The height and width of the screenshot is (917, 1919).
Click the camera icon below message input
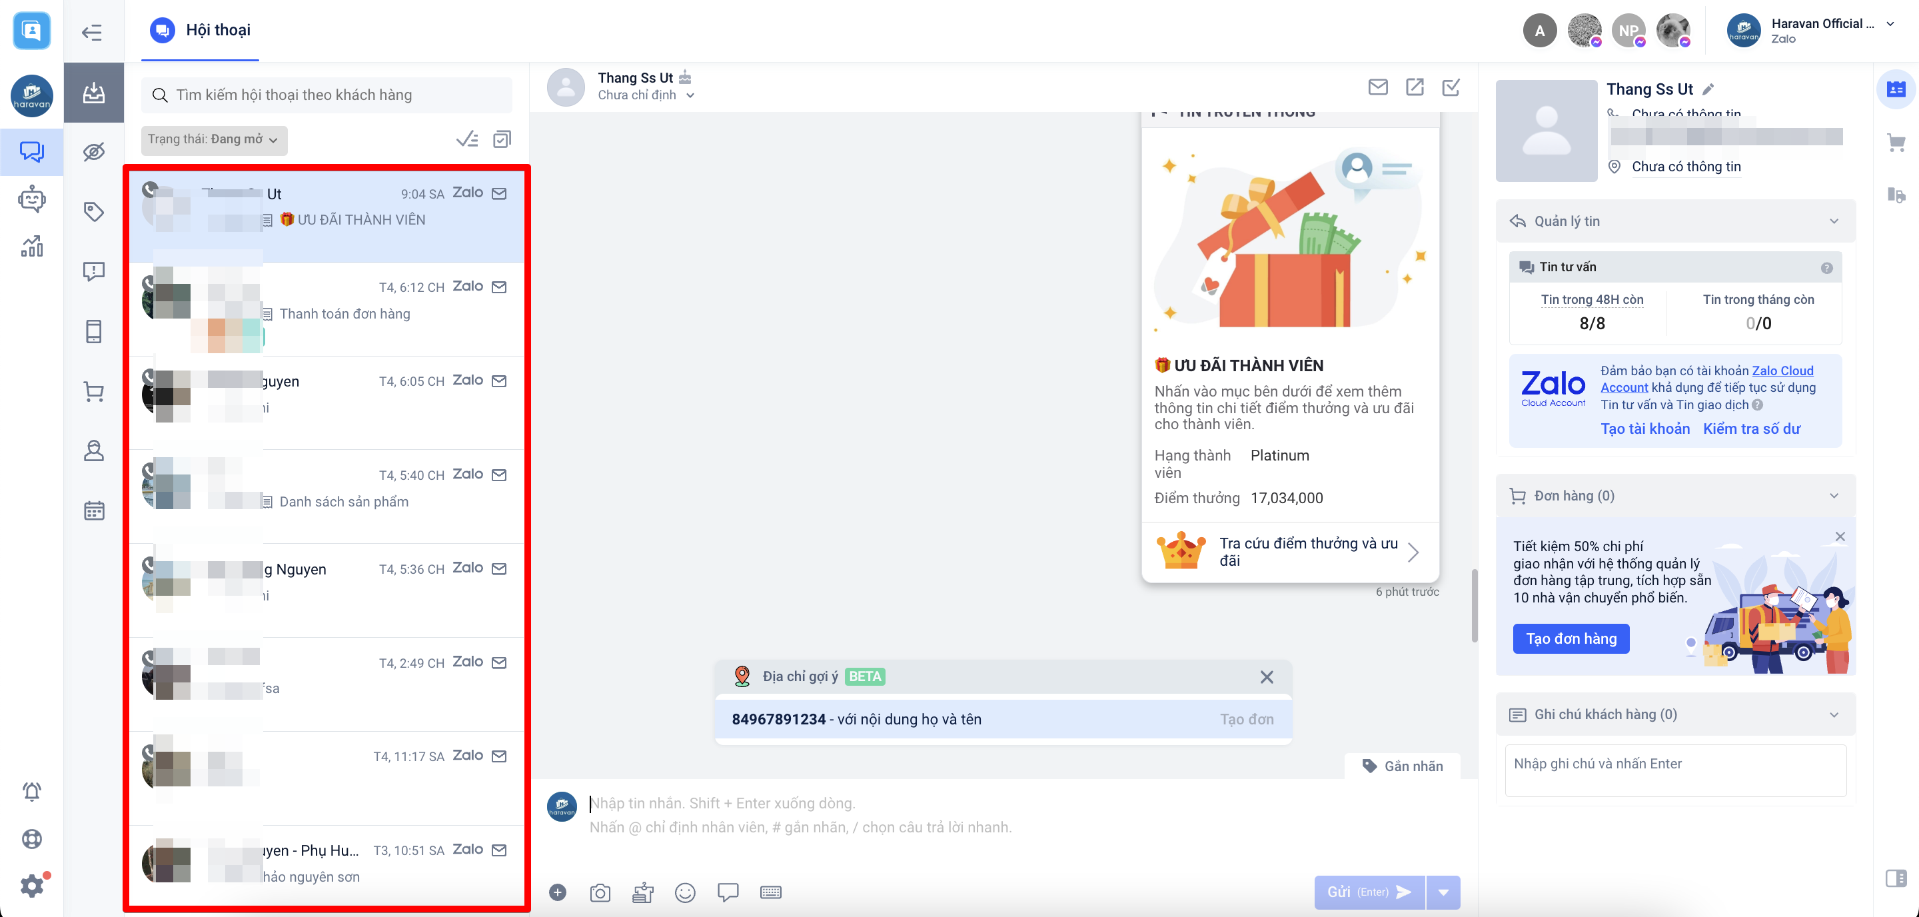tap(600, 892)
